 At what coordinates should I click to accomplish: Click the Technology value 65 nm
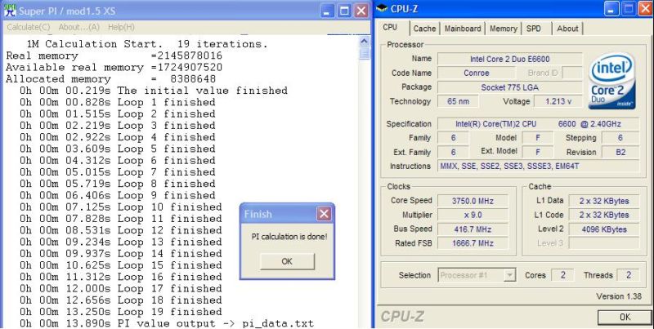pyautogui.click(x=458, y=101)
